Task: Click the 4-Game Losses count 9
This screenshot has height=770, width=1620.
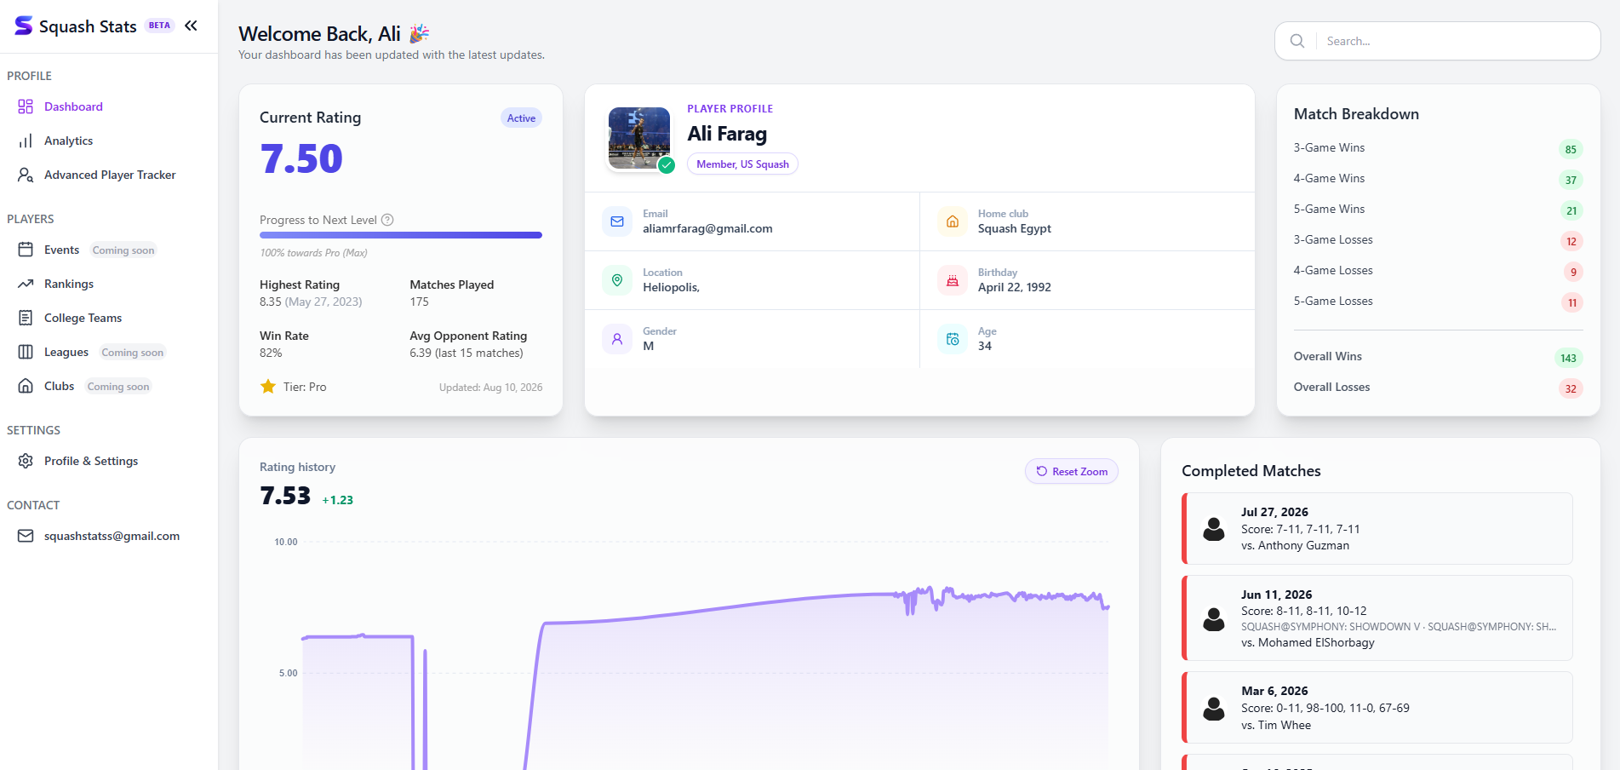Action: click(x=1573, y=272)
